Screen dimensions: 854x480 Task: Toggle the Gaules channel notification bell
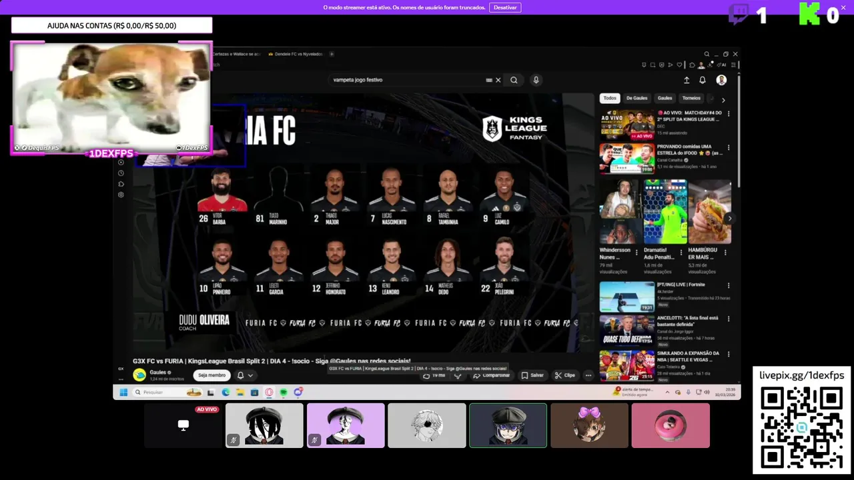pyautogui.click(x=241, y=375)
